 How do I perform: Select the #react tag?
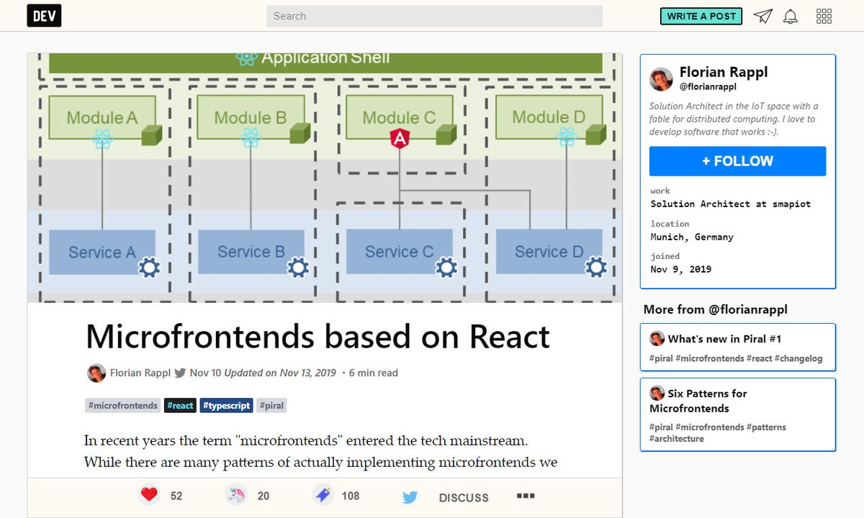tap(180, 405)
